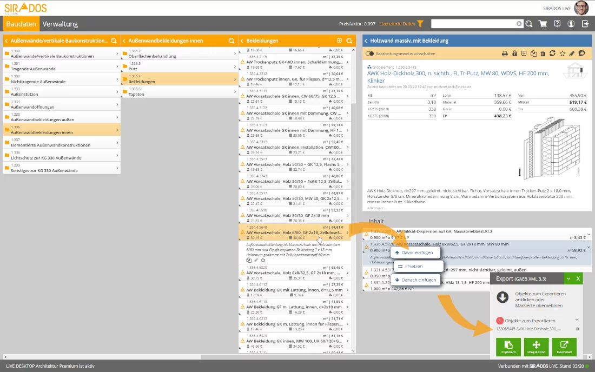
Task: Click the orange filter funnel icon
Action: [420, 24]
